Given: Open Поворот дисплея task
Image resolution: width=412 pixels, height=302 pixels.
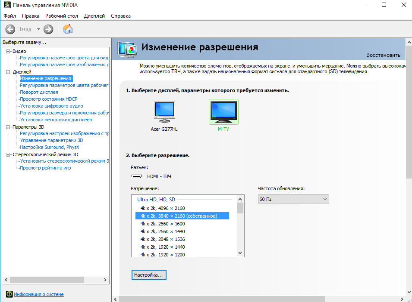Looking at the screenshot, I should 39,92.
